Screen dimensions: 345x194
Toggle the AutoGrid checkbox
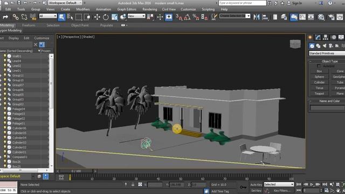319,66
